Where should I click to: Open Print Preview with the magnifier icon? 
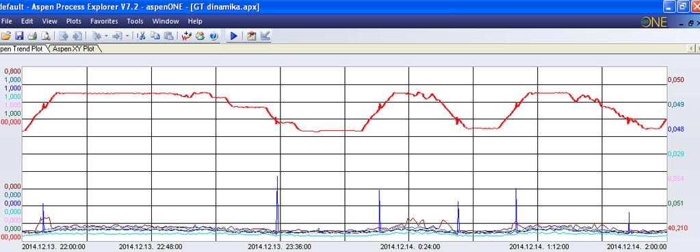point(46,36)
